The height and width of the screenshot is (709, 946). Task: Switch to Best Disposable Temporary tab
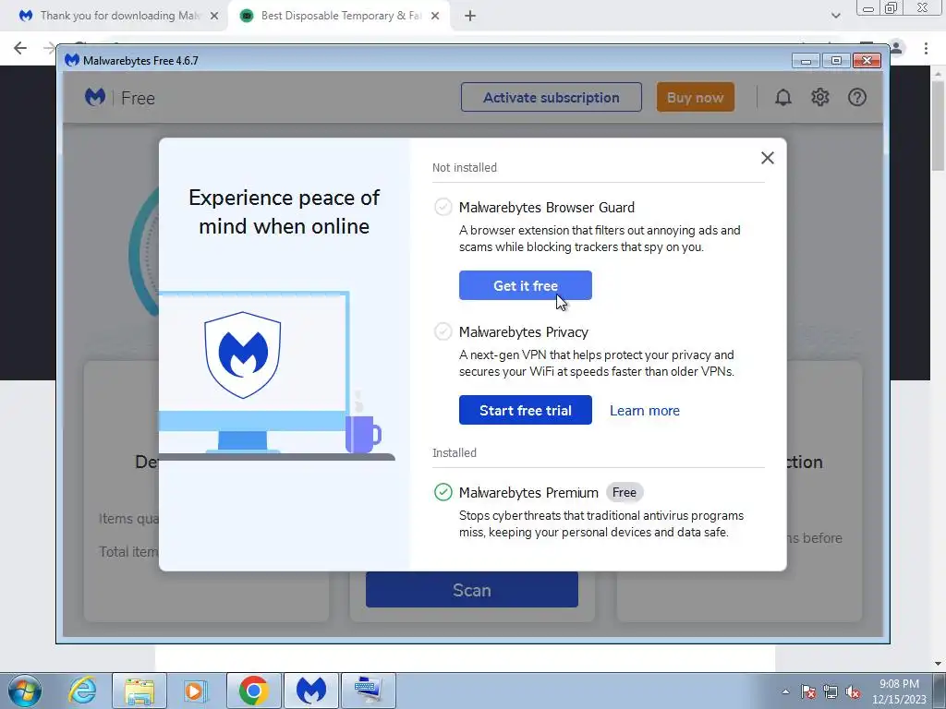tap(341, 16)
